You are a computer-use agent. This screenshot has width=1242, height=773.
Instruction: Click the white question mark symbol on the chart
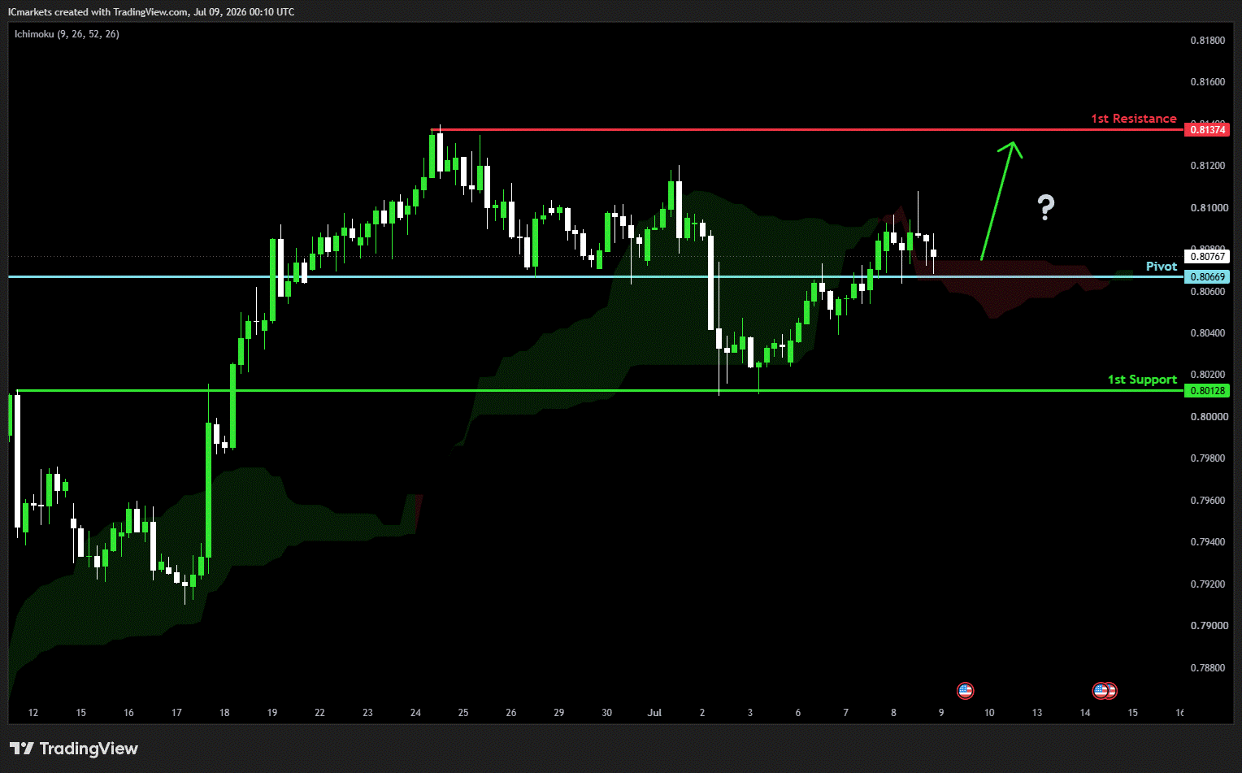[1046, 208]
